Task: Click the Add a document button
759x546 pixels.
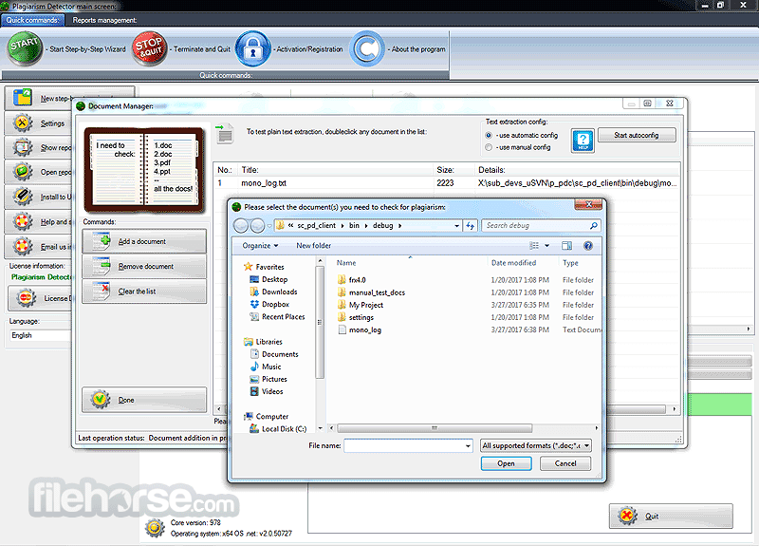Action: pyautogui.click(x=144, y=241)
